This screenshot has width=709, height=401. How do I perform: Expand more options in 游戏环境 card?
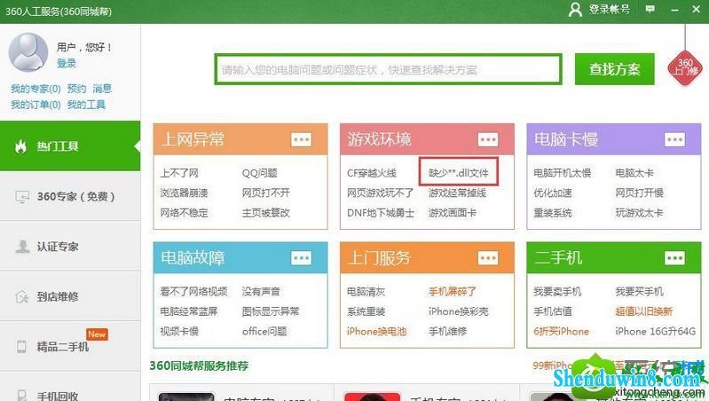[x=488, y=139]
